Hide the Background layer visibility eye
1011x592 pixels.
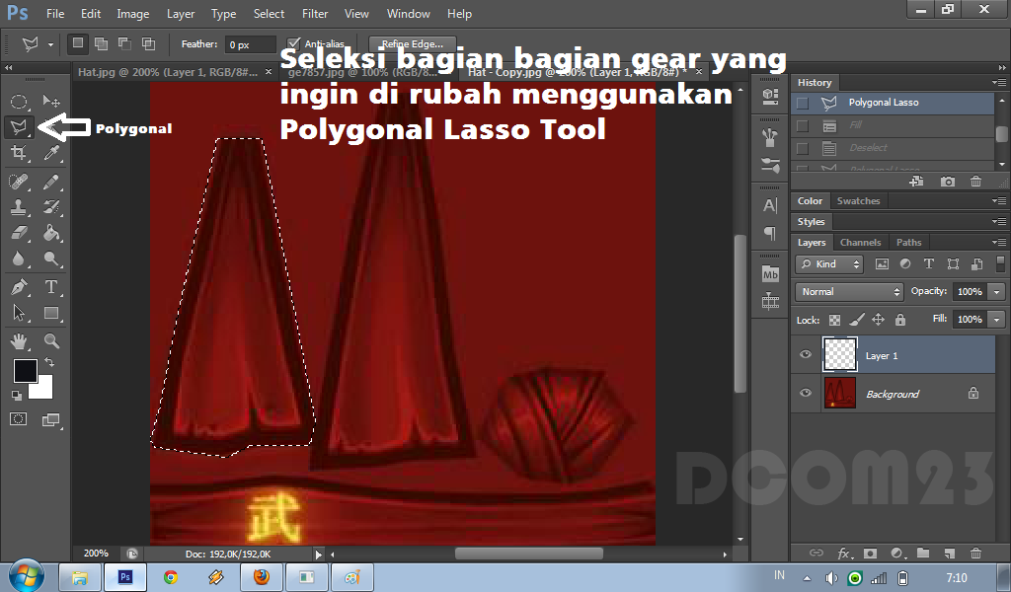(806, 393)
